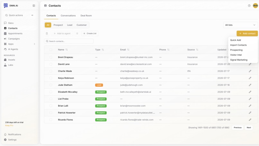Edit David Lane with pencil icon
The height and width of the screenshot is (146, 259).
(x=250, y=64)
